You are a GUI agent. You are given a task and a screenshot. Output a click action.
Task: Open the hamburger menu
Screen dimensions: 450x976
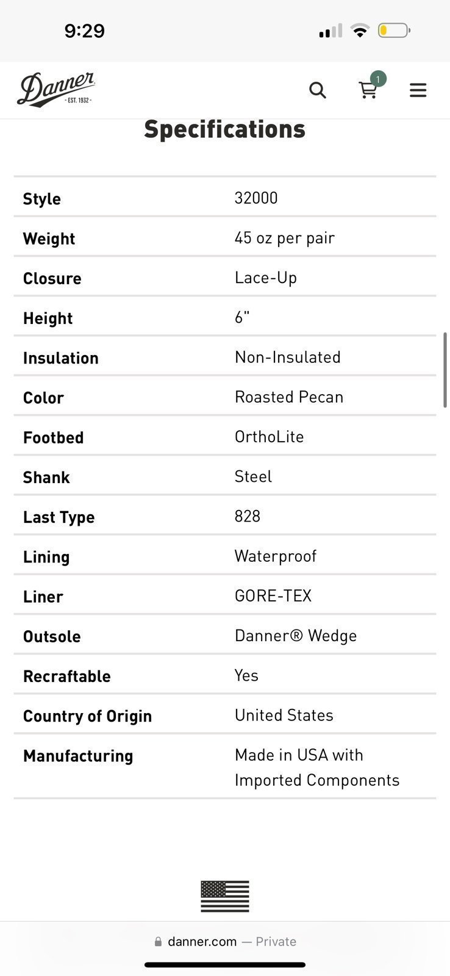click(418, 90)
